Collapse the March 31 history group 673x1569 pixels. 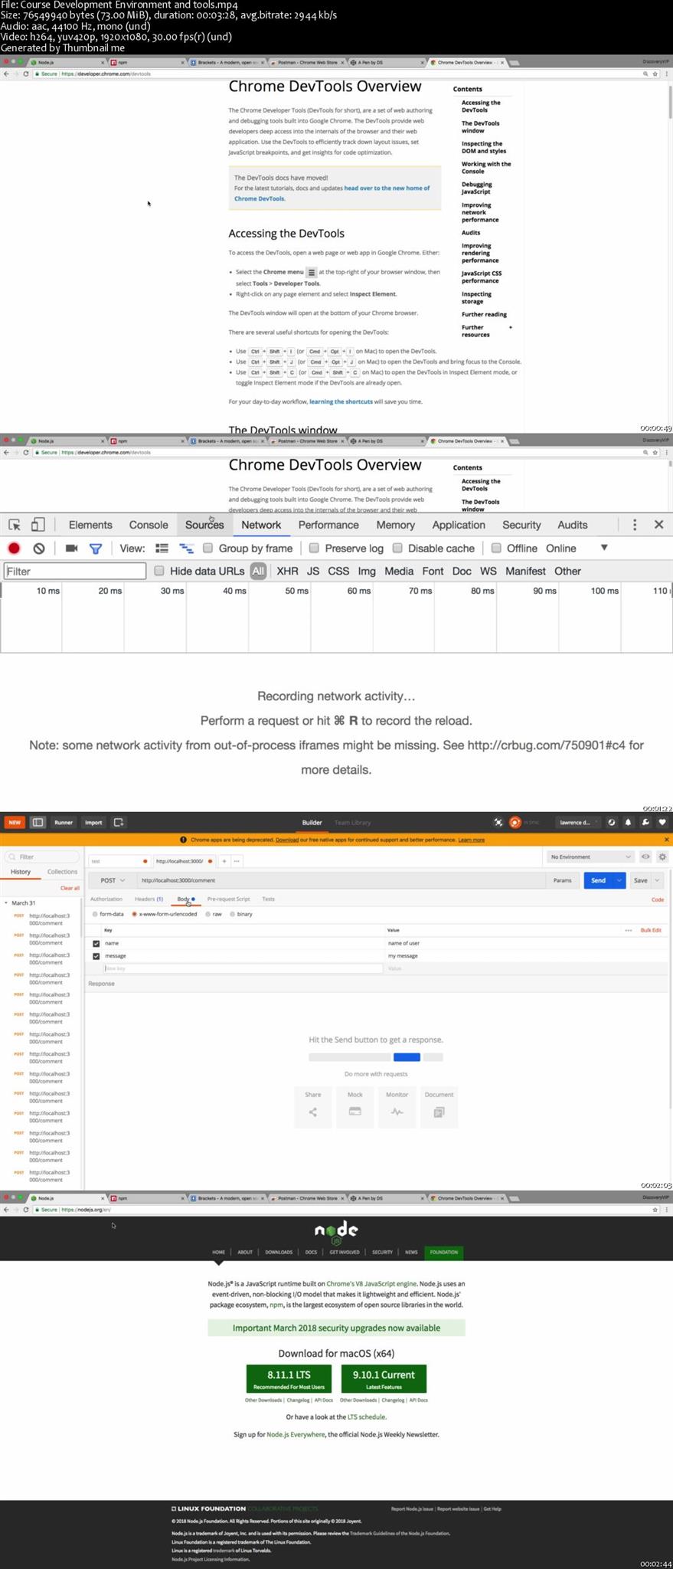(7, 903)
